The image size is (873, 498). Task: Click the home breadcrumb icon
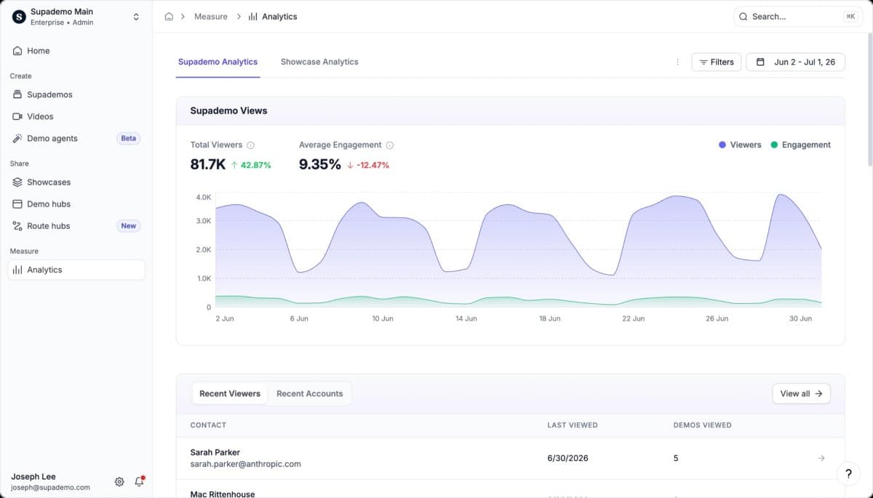(169, 16)
